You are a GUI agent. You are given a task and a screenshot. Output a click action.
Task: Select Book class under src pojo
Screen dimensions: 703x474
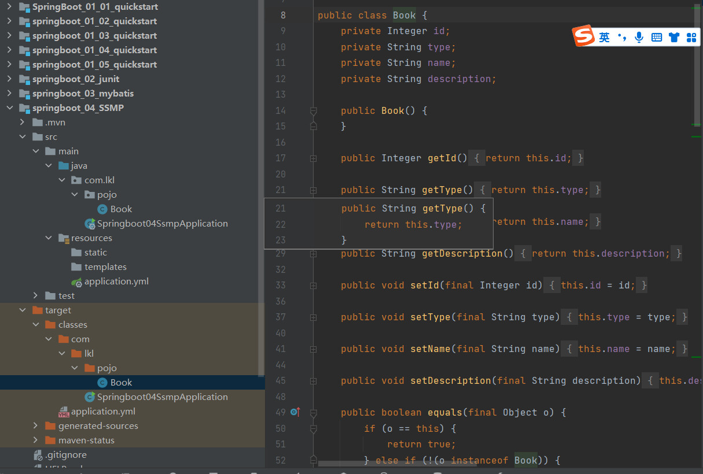click(x=122, y=209)
